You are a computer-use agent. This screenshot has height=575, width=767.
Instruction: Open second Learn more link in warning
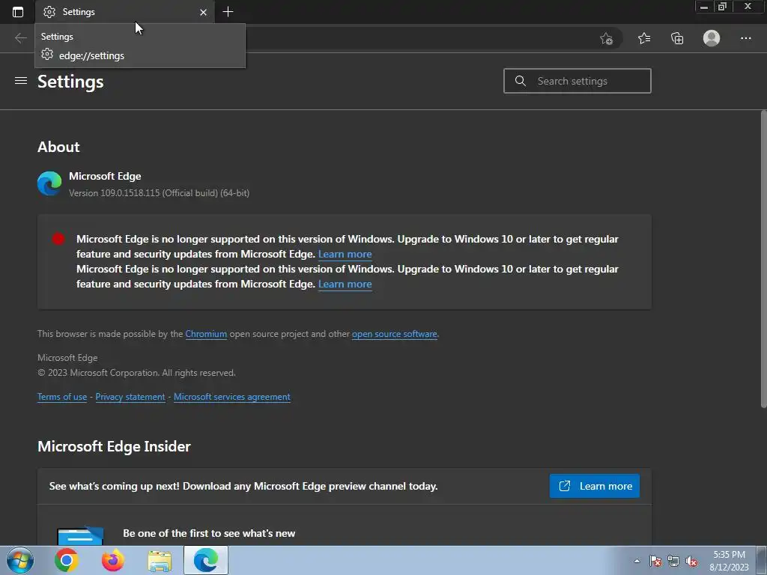tap(345, 284)
